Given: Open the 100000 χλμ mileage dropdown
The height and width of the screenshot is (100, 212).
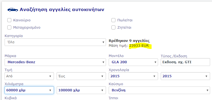Looking at the screenshot, I should click(x=81, y=90).
